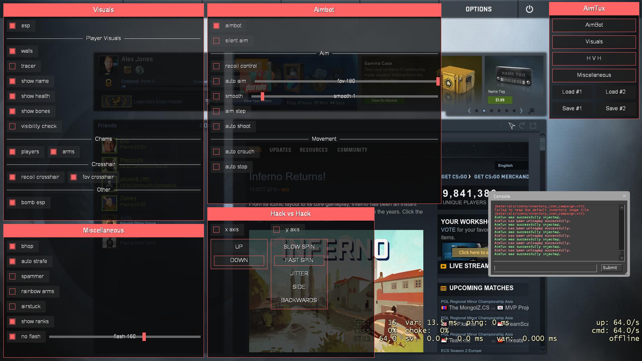Close the Console window with X
642x361 pixels.
tap(624, 196)
